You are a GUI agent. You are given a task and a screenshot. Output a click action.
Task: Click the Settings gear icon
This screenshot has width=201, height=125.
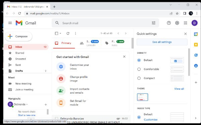coord(177,23)
